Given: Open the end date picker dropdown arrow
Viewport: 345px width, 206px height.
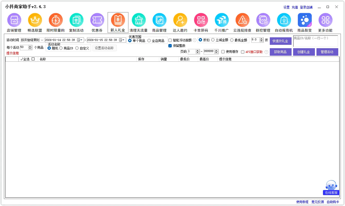Looking at the screenshot, I should [123, 40].
